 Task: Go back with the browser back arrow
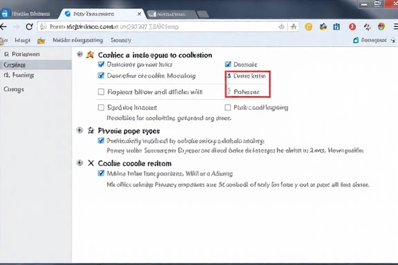tap(3, 27)
